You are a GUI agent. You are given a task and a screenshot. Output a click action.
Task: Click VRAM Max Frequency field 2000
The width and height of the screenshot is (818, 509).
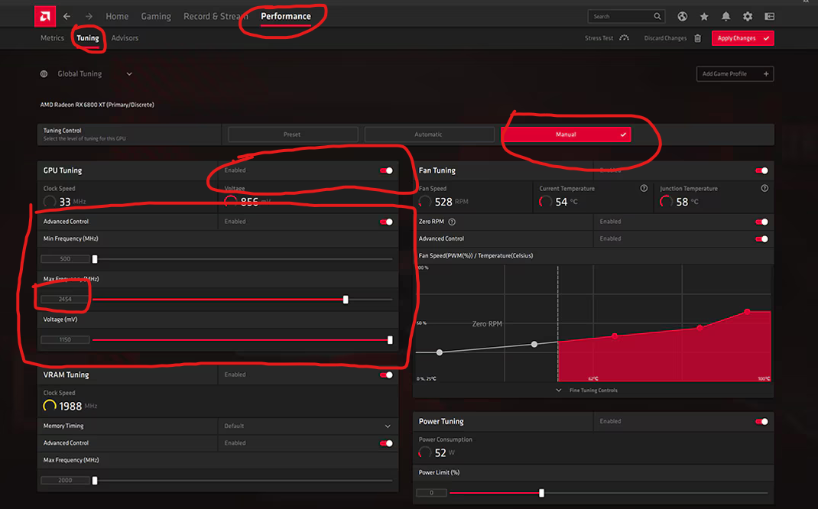coord(65,480)
